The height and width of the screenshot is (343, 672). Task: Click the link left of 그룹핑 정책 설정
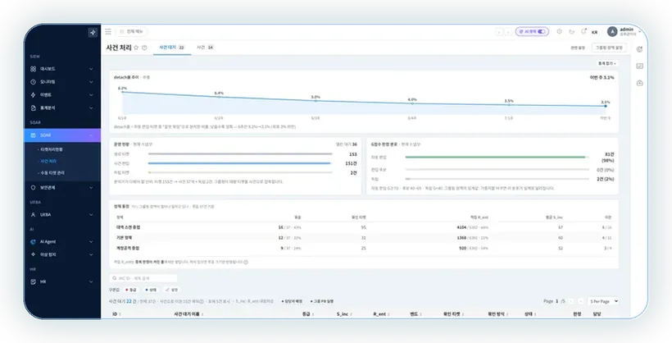578,48
